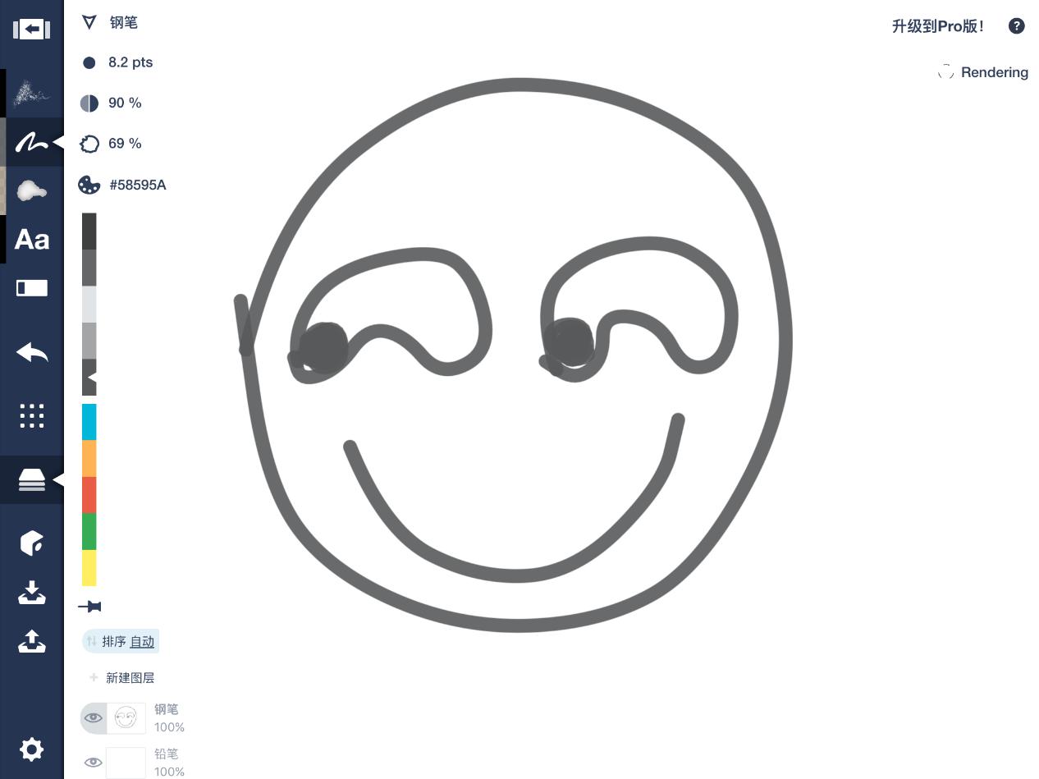This screenshot has height=779, width=1039.
Task: Open the #58595A color value
Action: click(138, 185)
